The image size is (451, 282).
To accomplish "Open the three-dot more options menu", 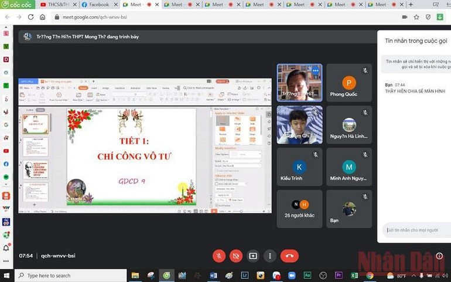I will (269, 256).
